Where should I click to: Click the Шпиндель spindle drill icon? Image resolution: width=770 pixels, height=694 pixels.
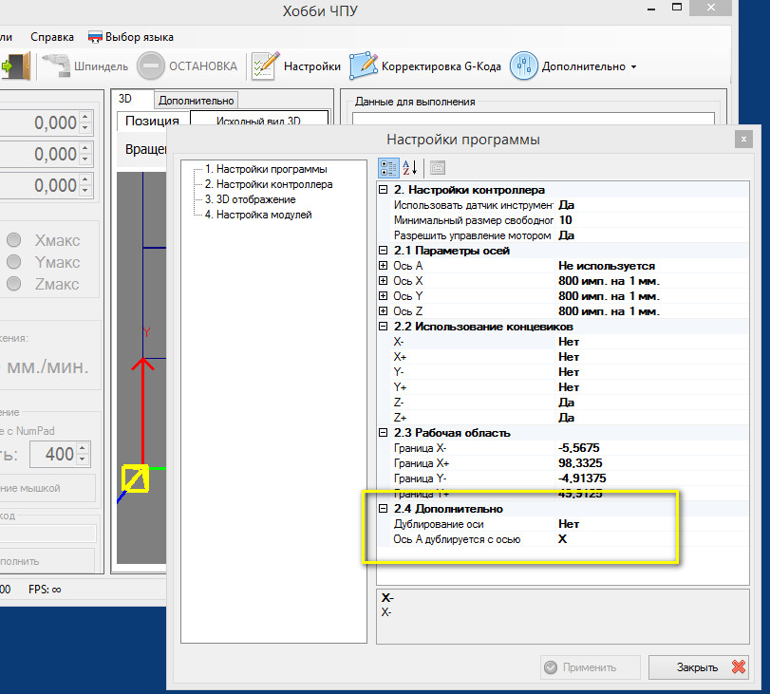pyautogui.click(x=55, y=66)
